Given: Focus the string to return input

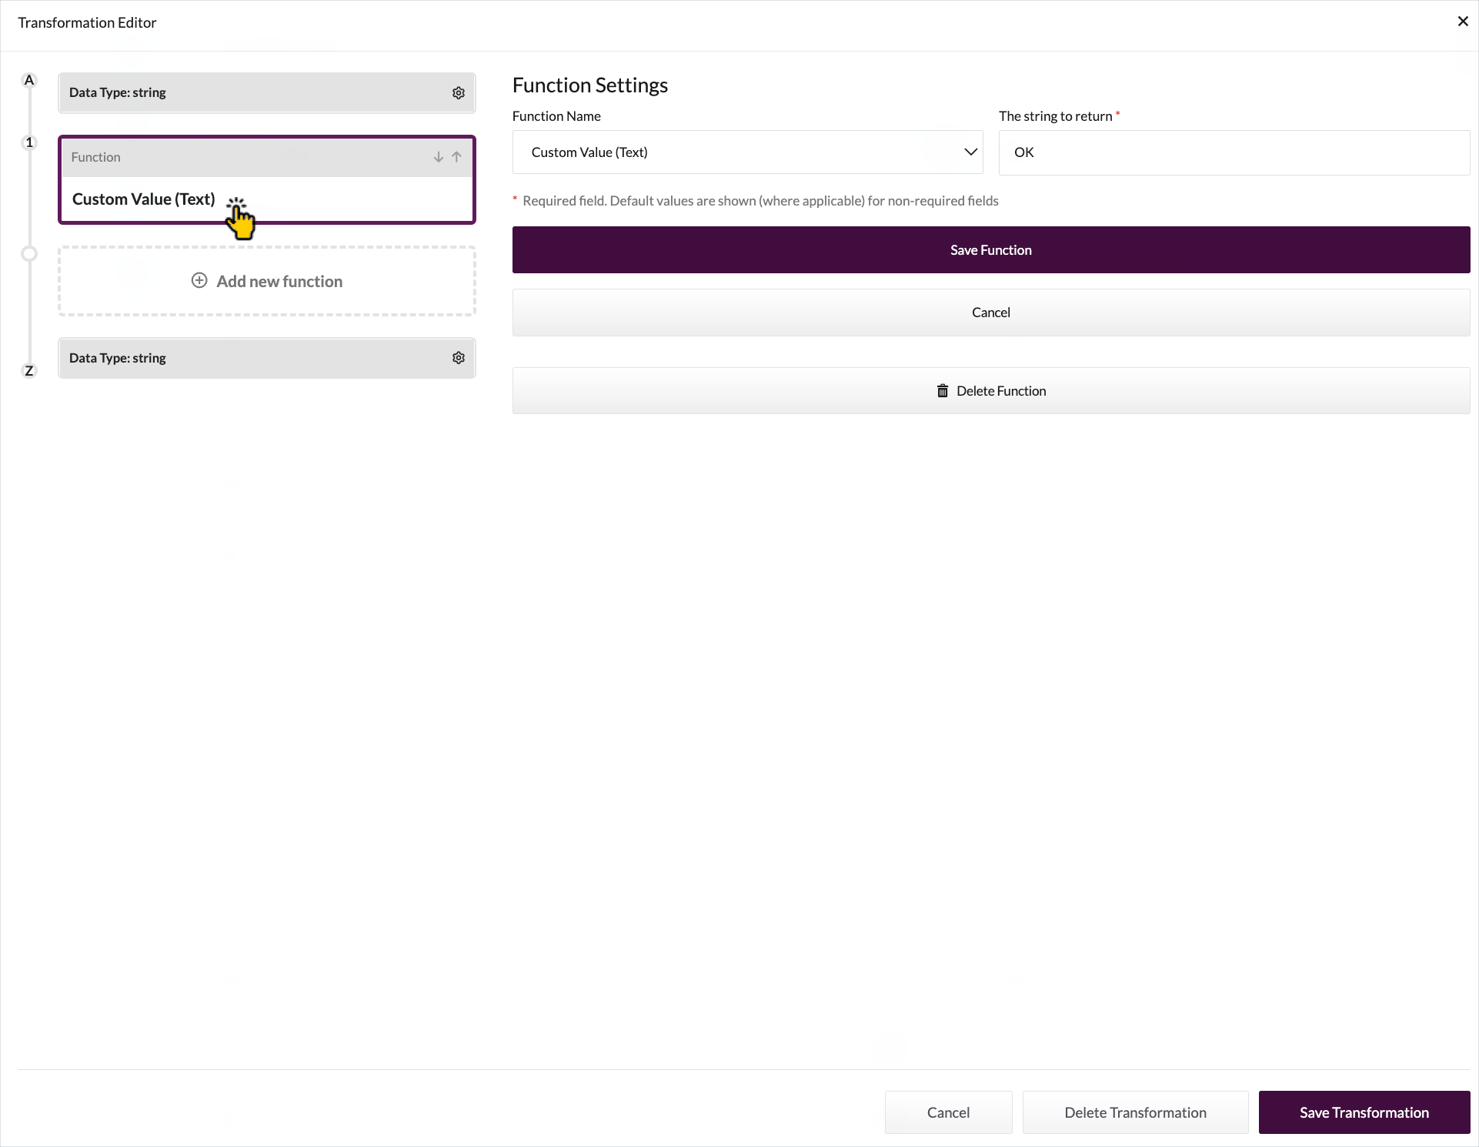Looking at the screenshot, I should point(1234,152).
